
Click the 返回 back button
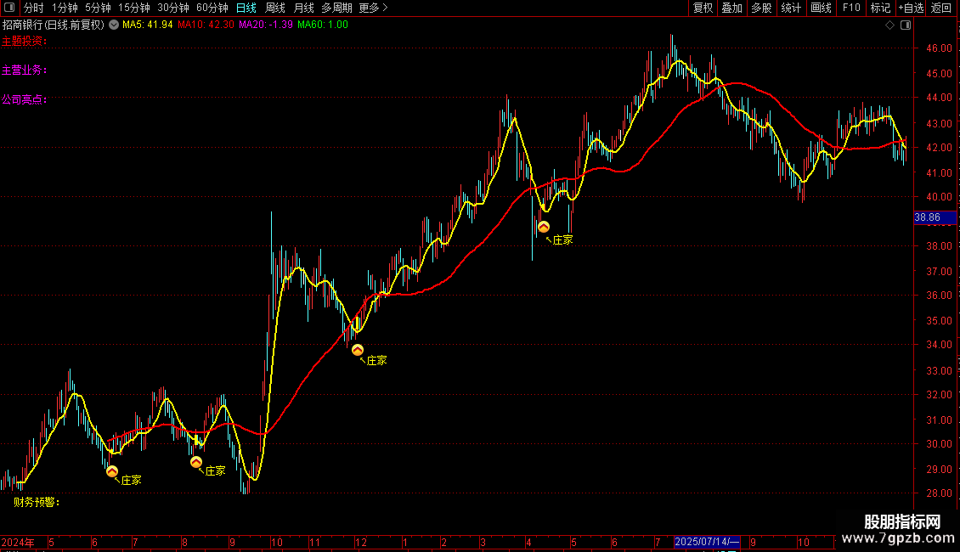[941, 8]
